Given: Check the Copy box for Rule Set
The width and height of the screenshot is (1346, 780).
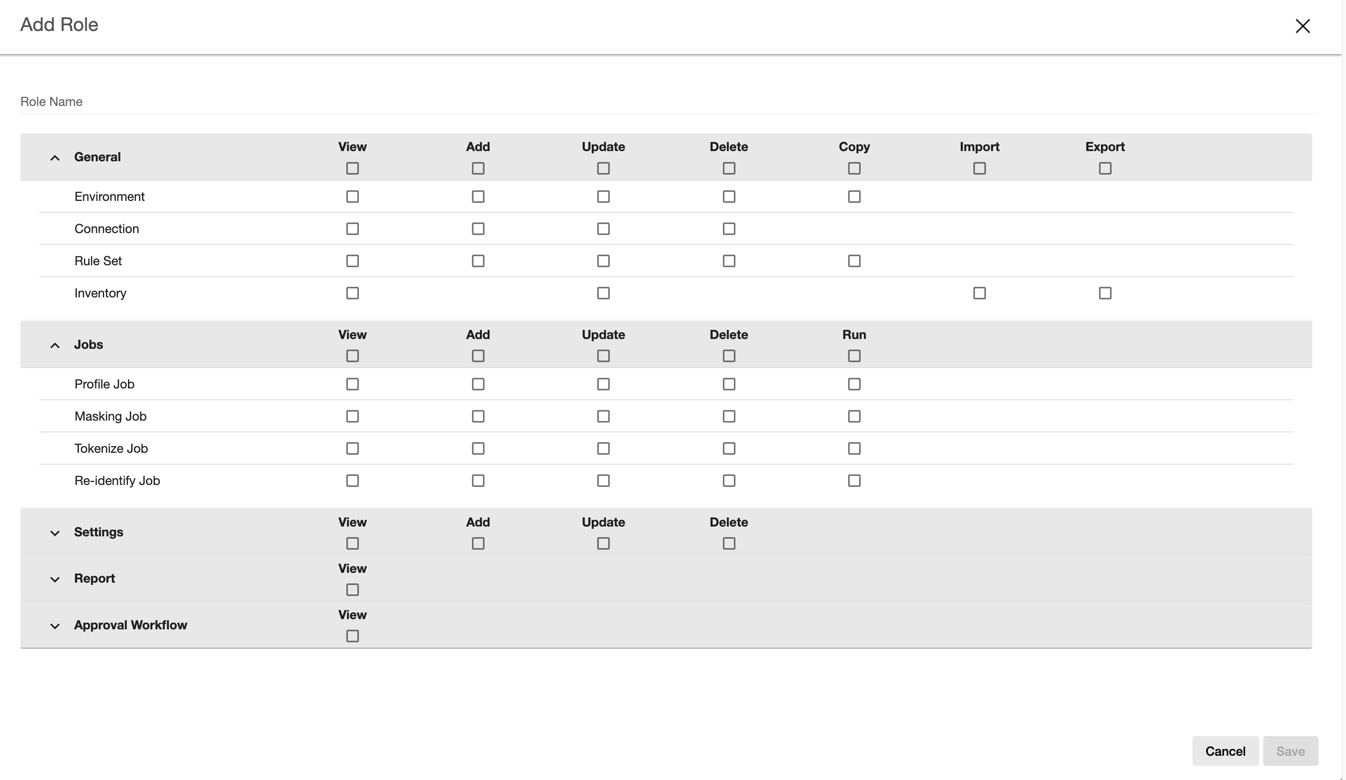Looking at the screenshot, I should coord(854,261).
